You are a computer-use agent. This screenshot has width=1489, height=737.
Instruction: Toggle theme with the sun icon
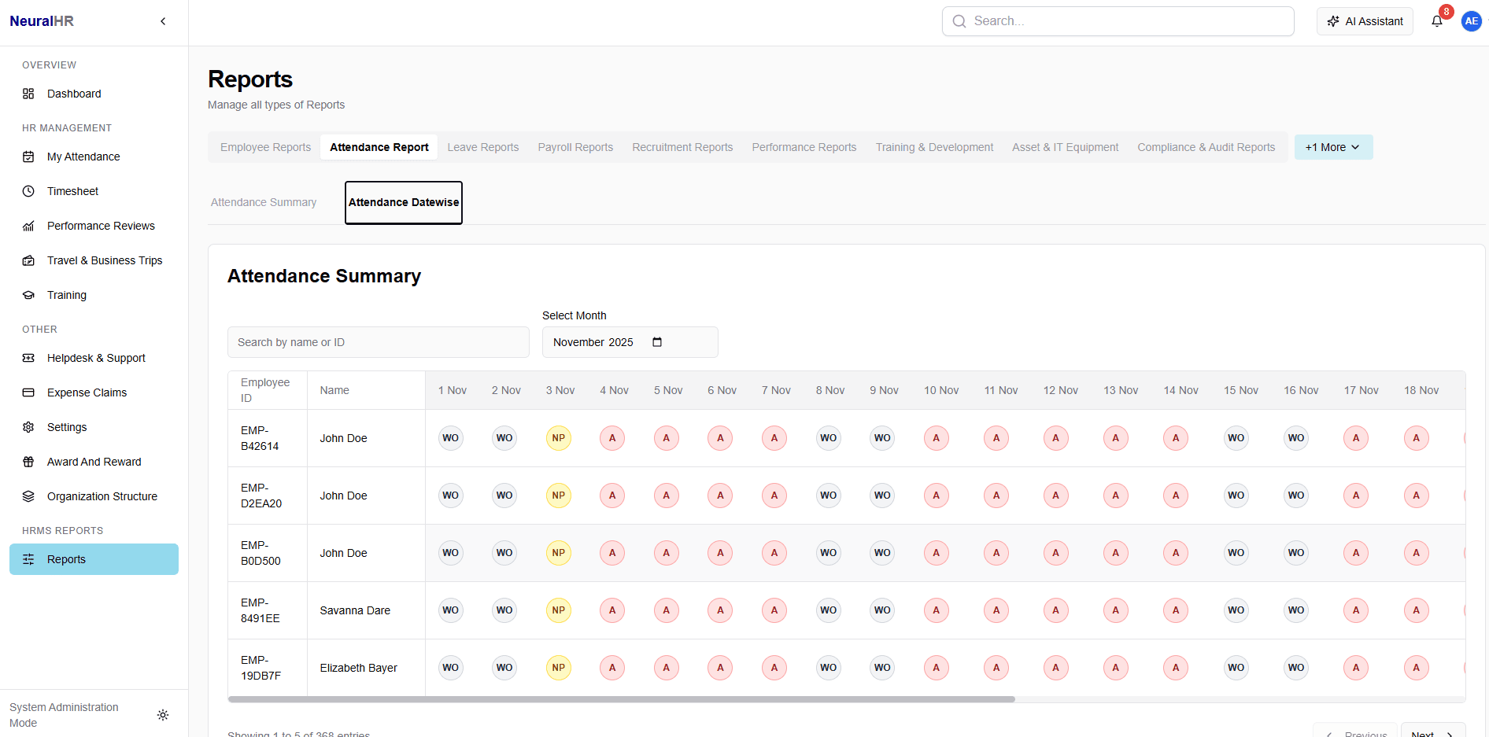[x=163, y=715]
